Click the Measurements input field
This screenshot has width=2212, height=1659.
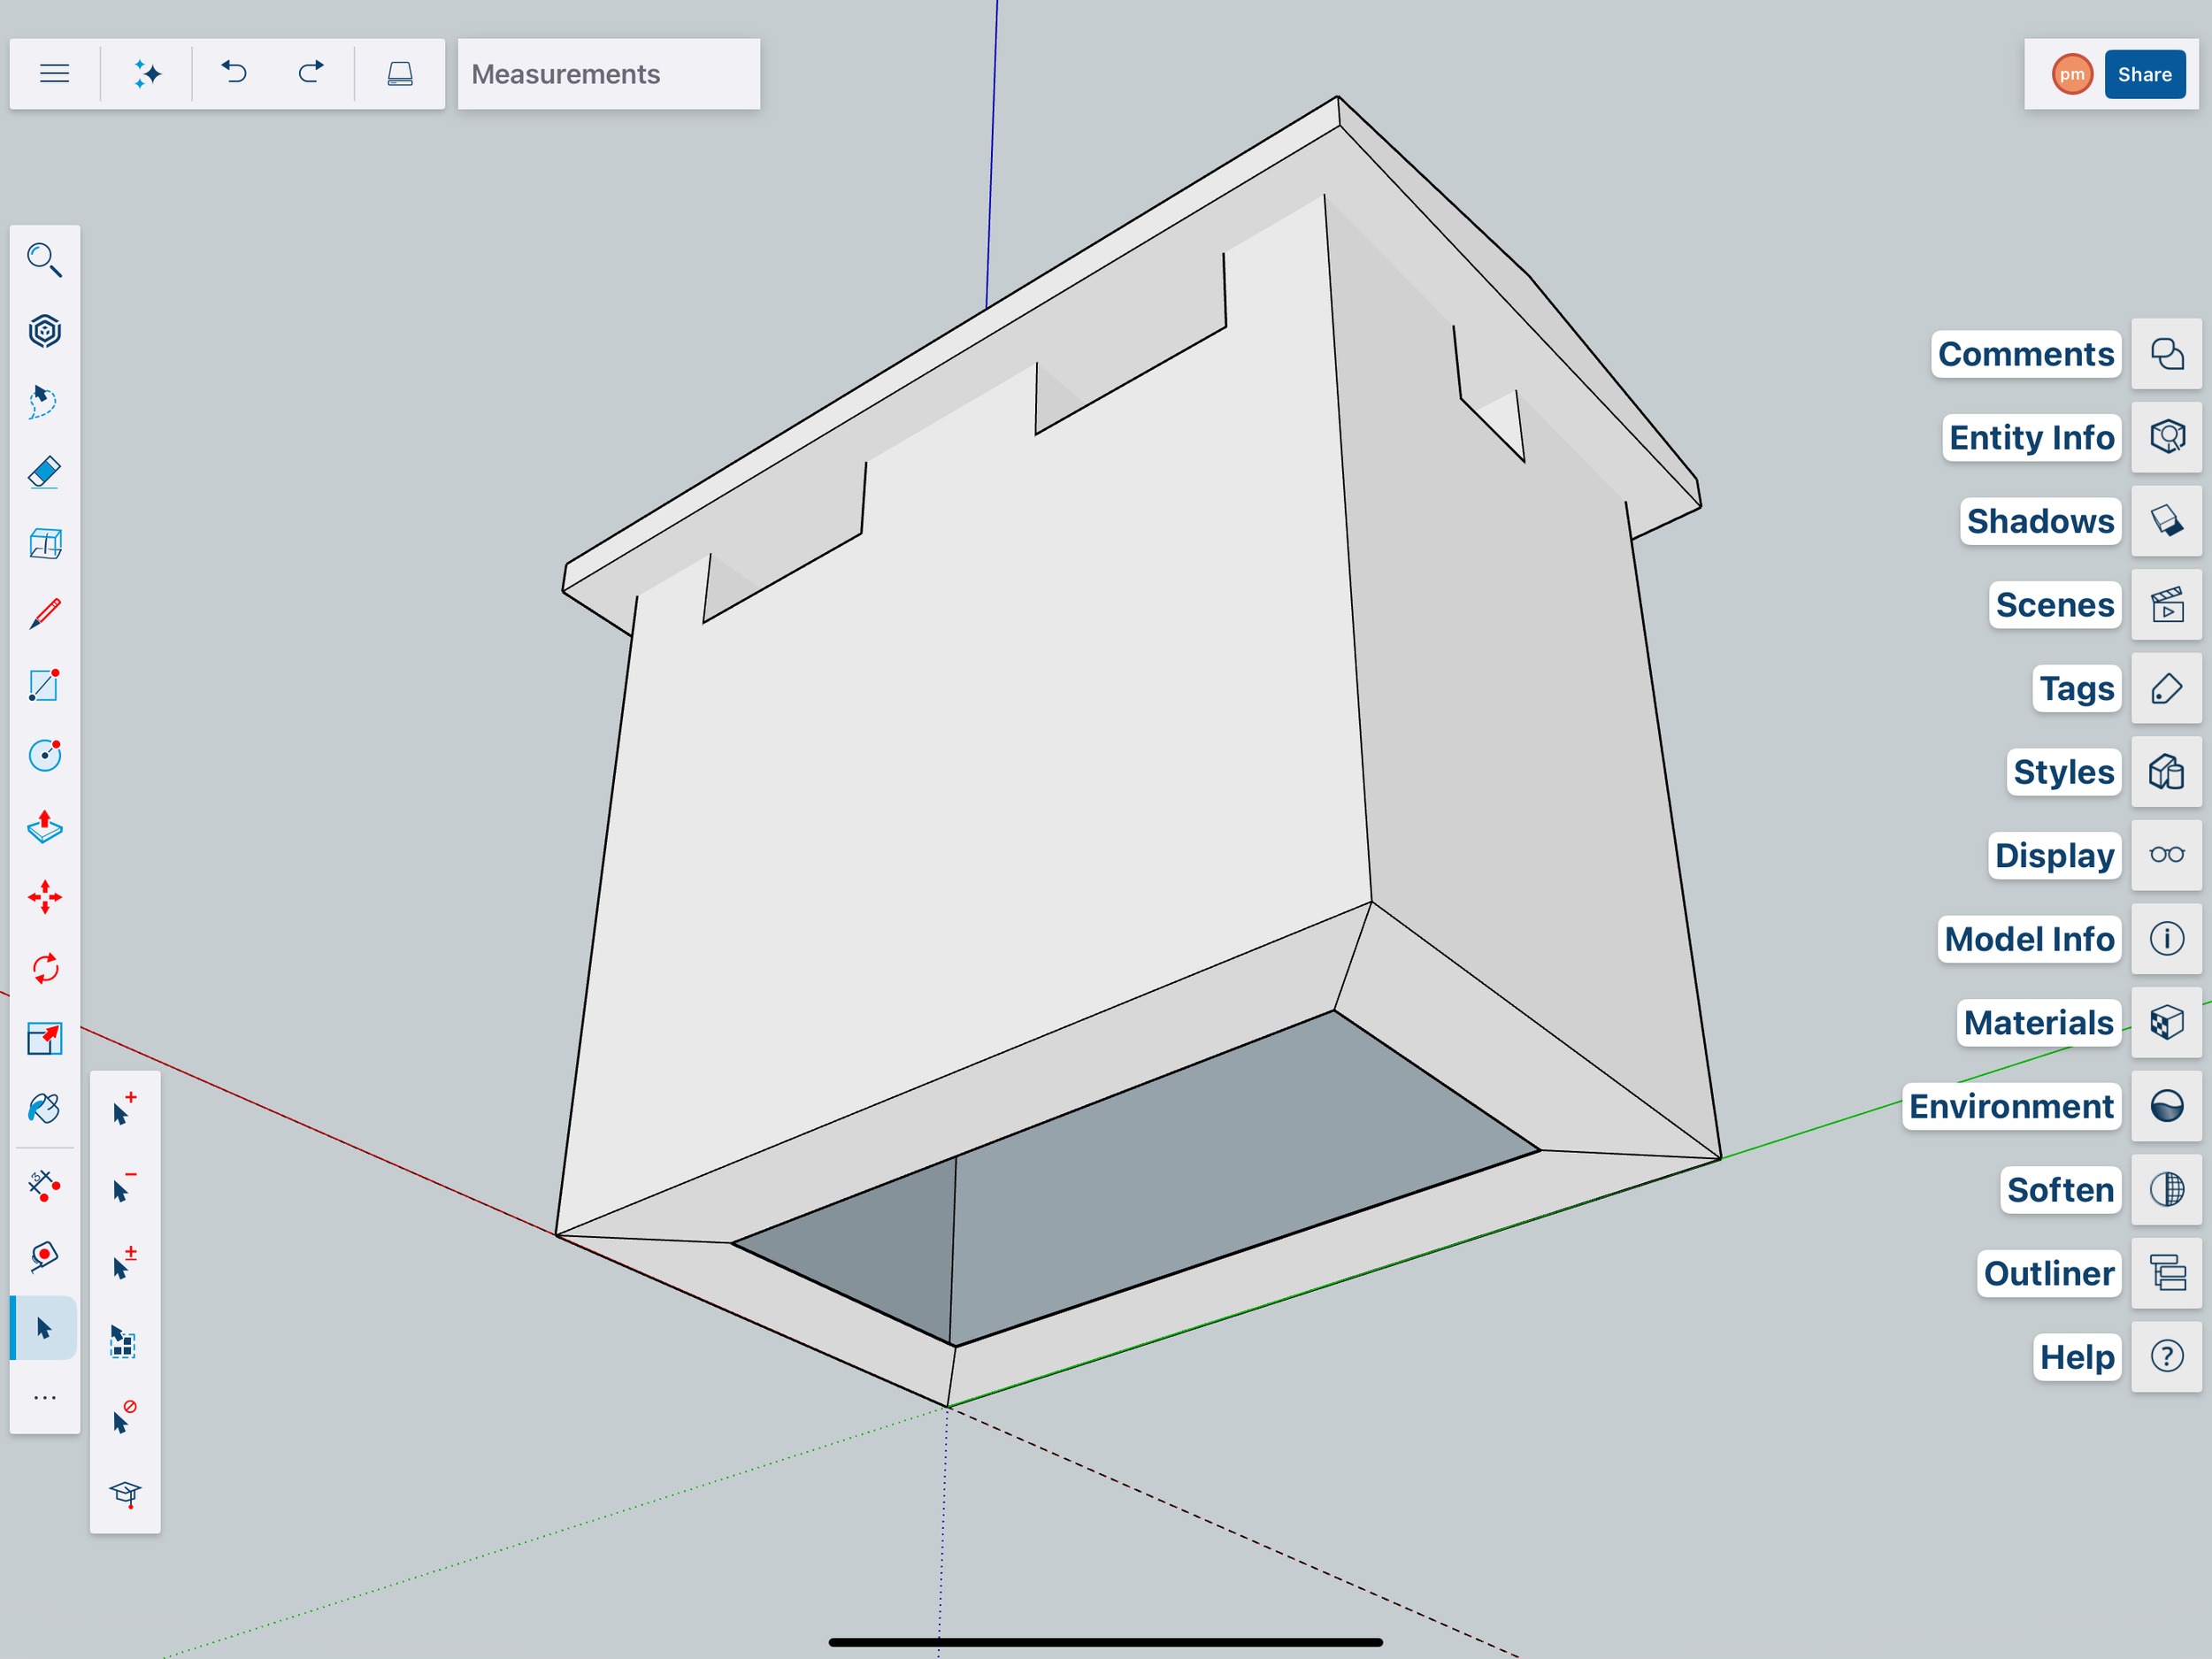click(x=608, y=74)
